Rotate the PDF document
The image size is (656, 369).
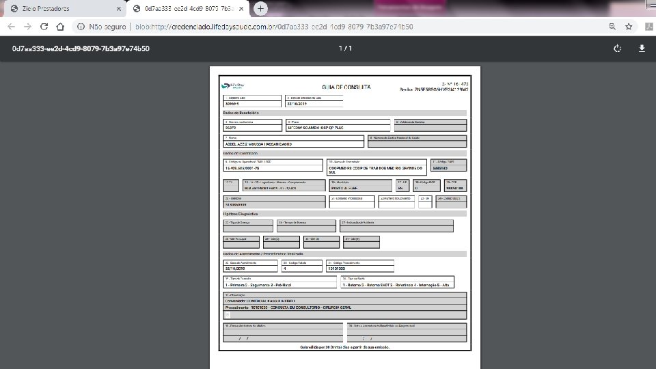click(x=617, y=49)
